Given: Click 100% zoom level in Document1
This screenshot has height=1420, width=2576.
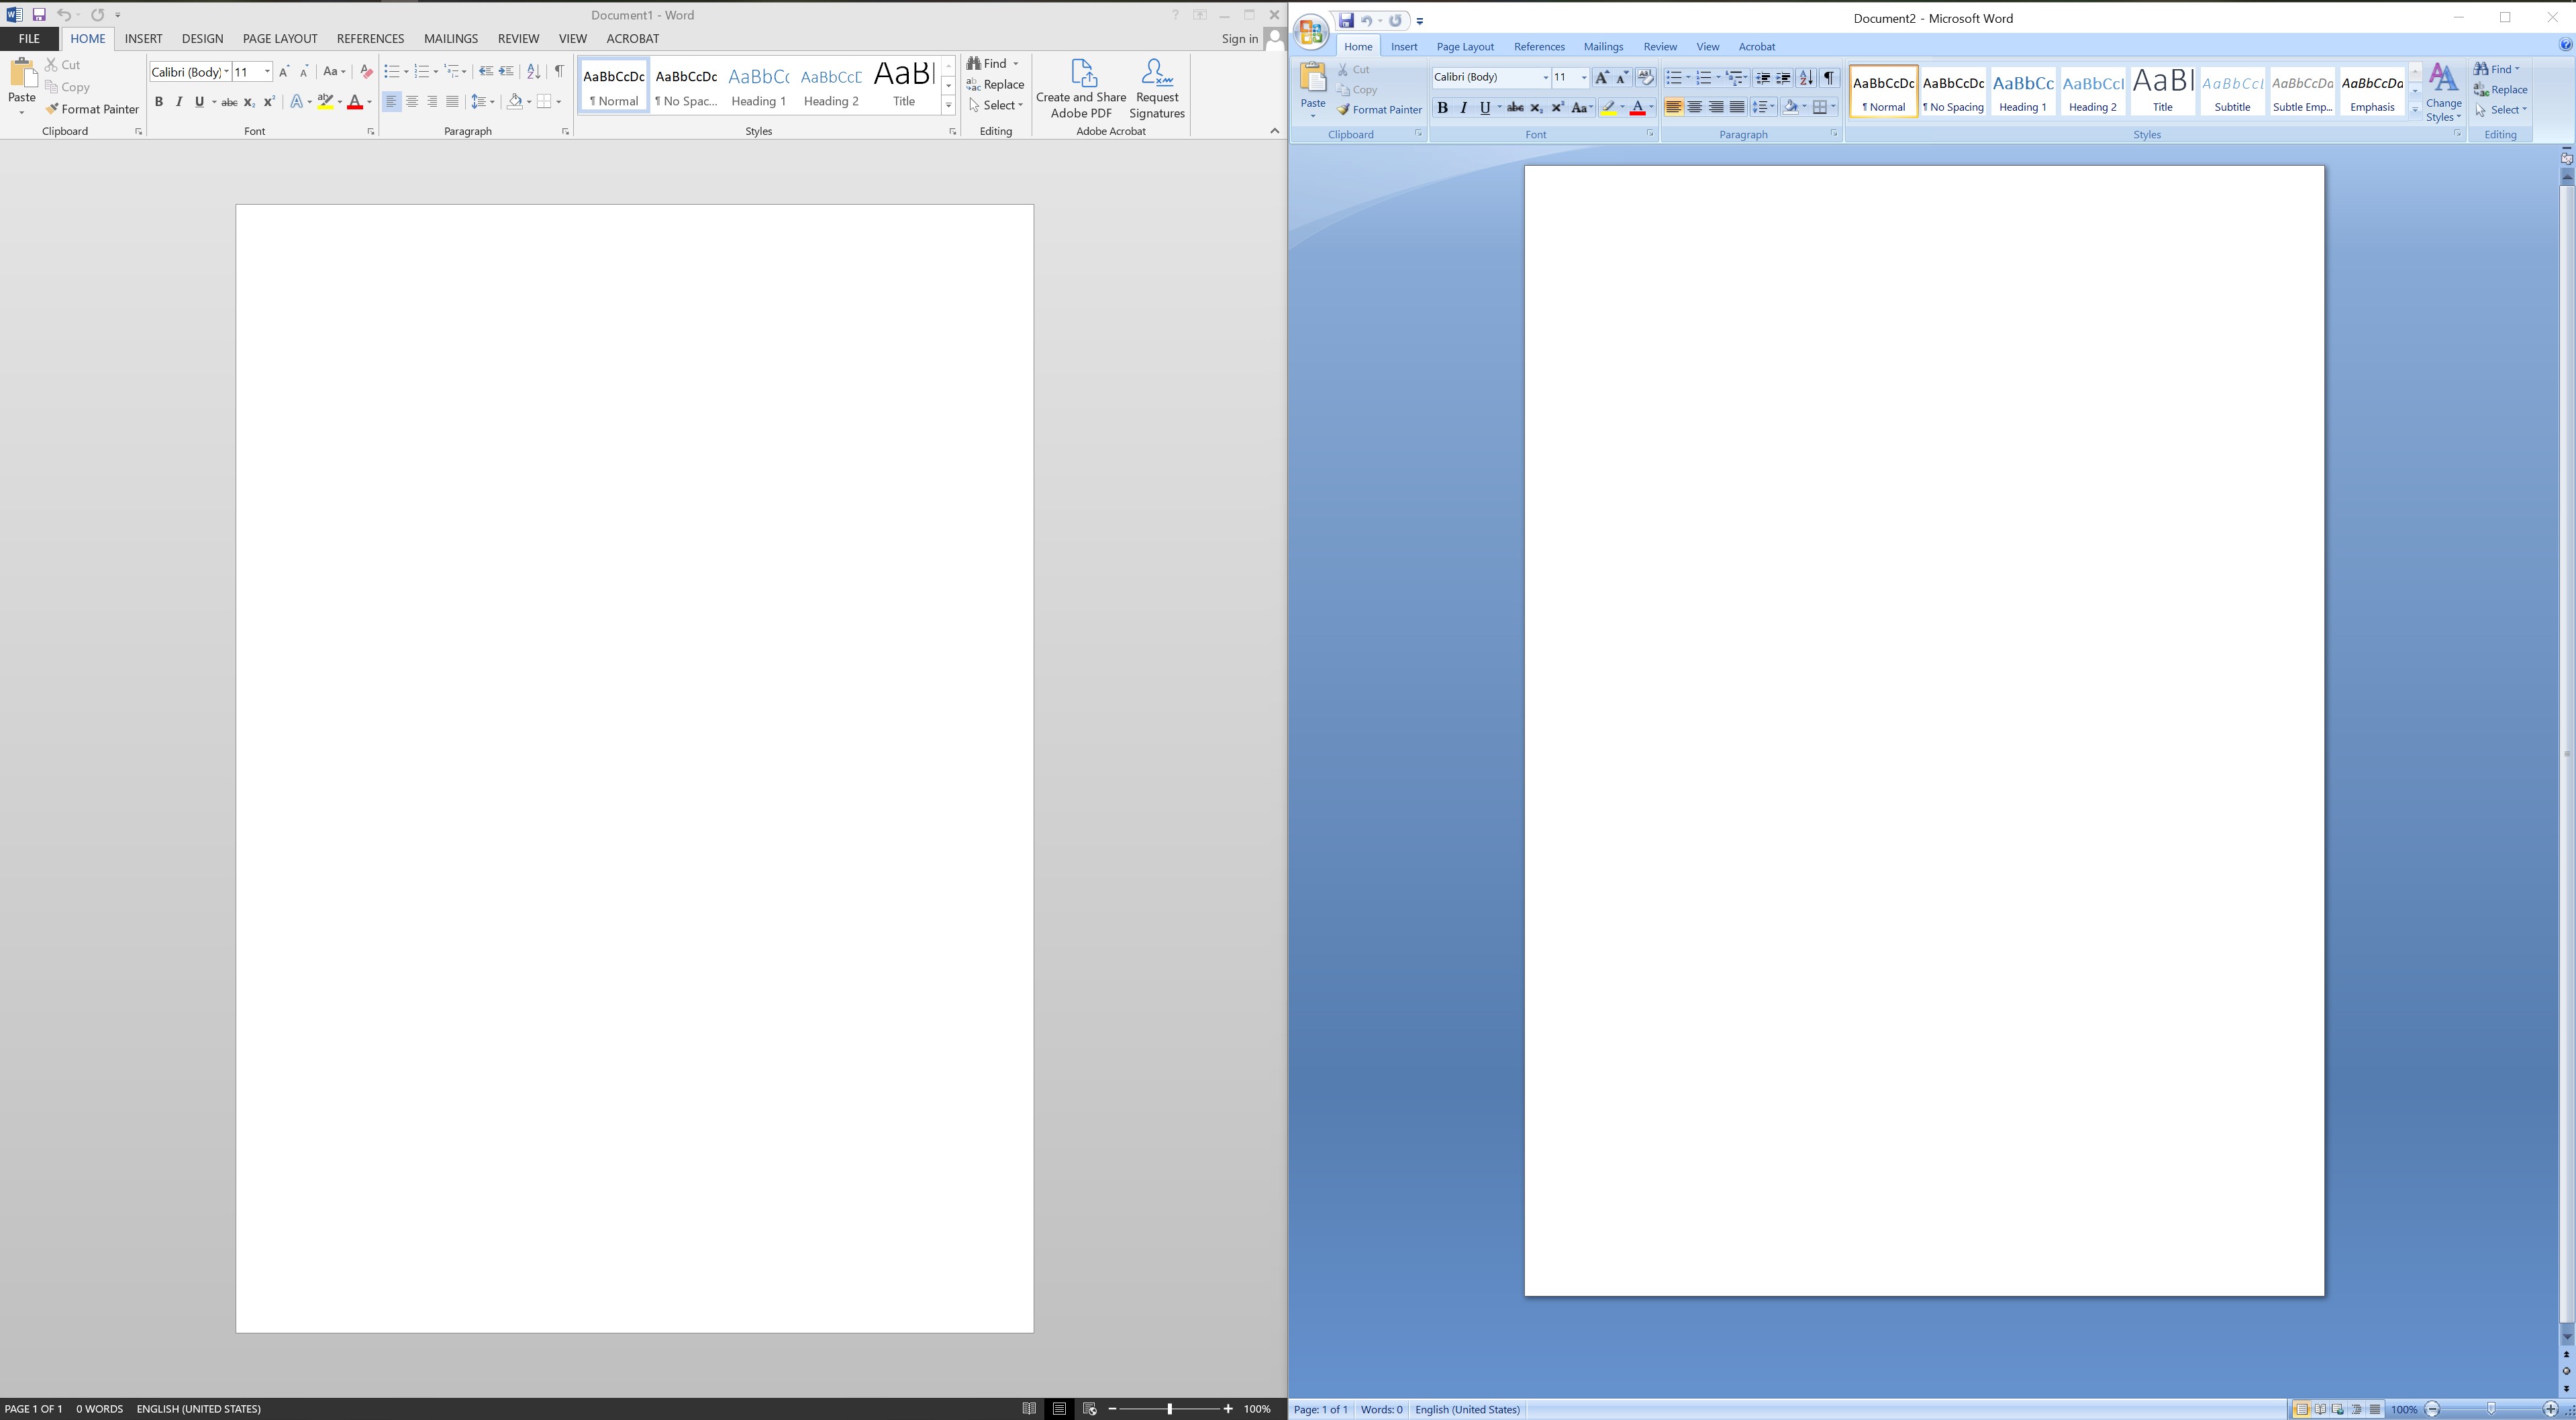Looking at the screenshot, I should [x=1257, y=1409].
